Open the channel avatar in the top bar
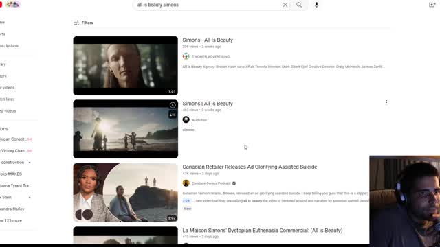The width and height of the screenshot is (440, 247). 13,5
